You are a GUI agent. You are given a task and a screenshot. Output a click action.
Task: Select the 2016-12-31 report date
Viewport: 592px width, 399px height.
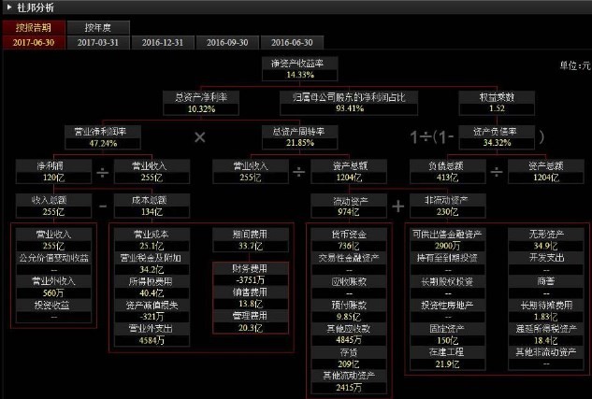(x=163, y=42)
